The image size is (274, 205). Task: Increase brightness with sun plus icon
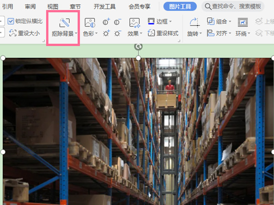click(106, 33)
